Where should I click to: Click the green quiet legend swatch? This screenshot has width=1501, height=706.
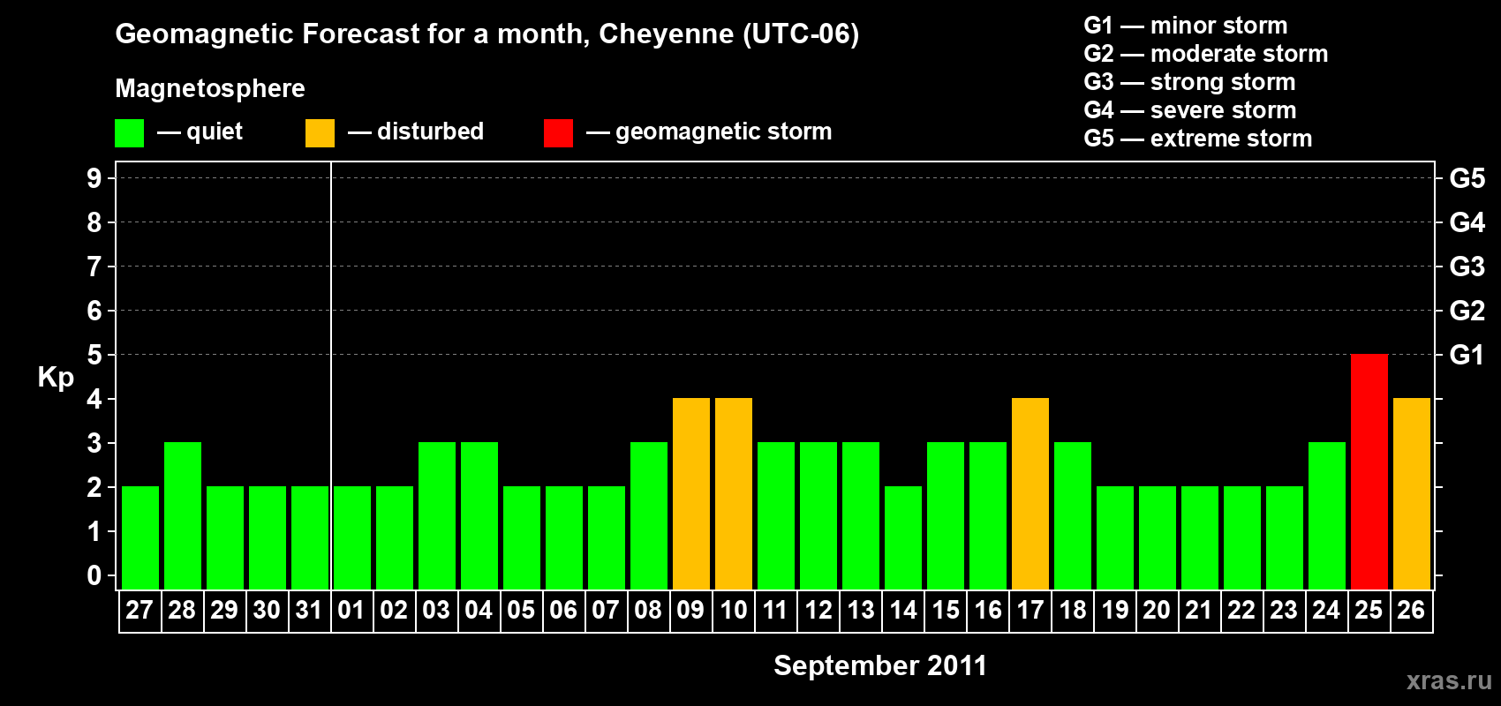[x=129, y=133]
